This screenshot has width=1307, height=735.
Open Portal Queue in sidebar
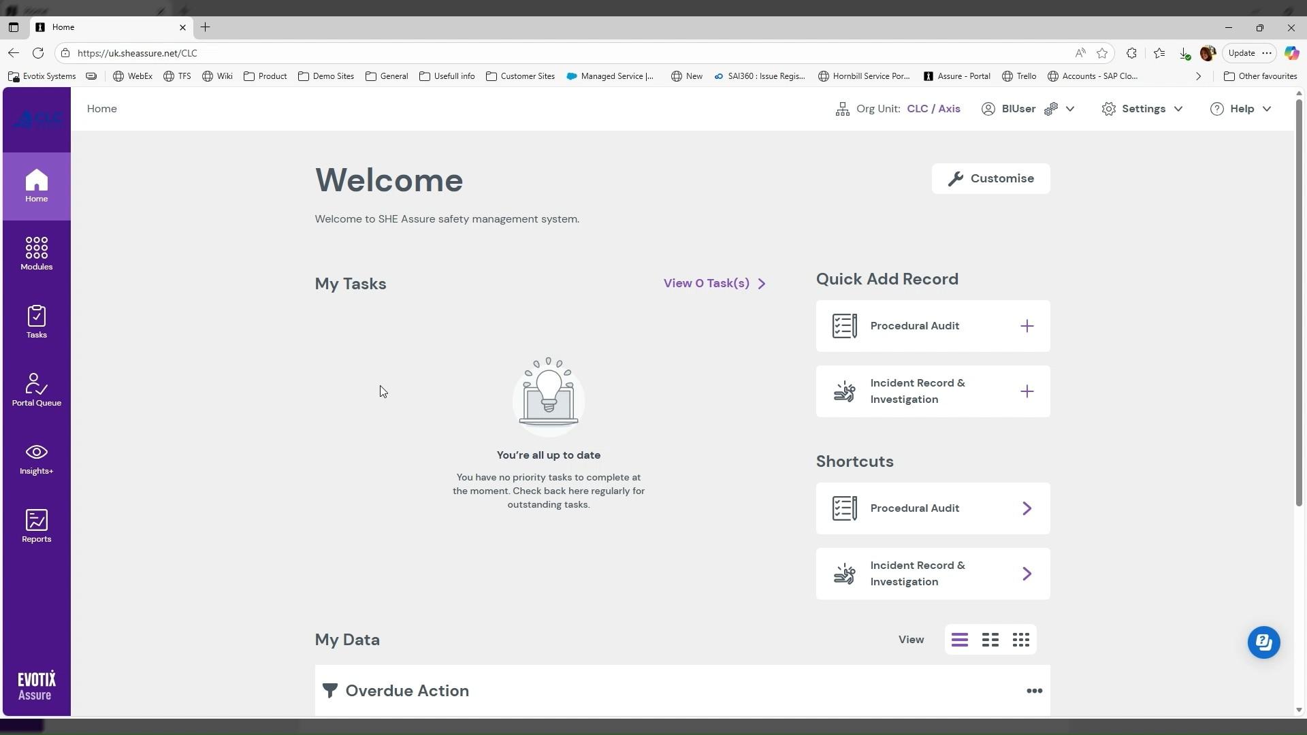(36, 389)
